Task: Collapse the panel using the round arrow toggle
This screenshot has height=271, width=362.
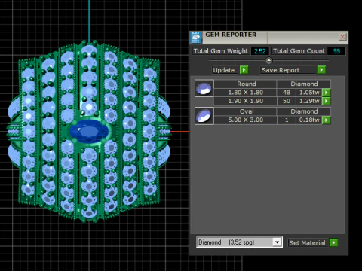Action: 268,60
